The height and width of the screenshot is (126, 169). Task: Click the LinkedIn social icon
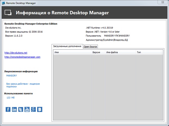(x=14, y=109)
